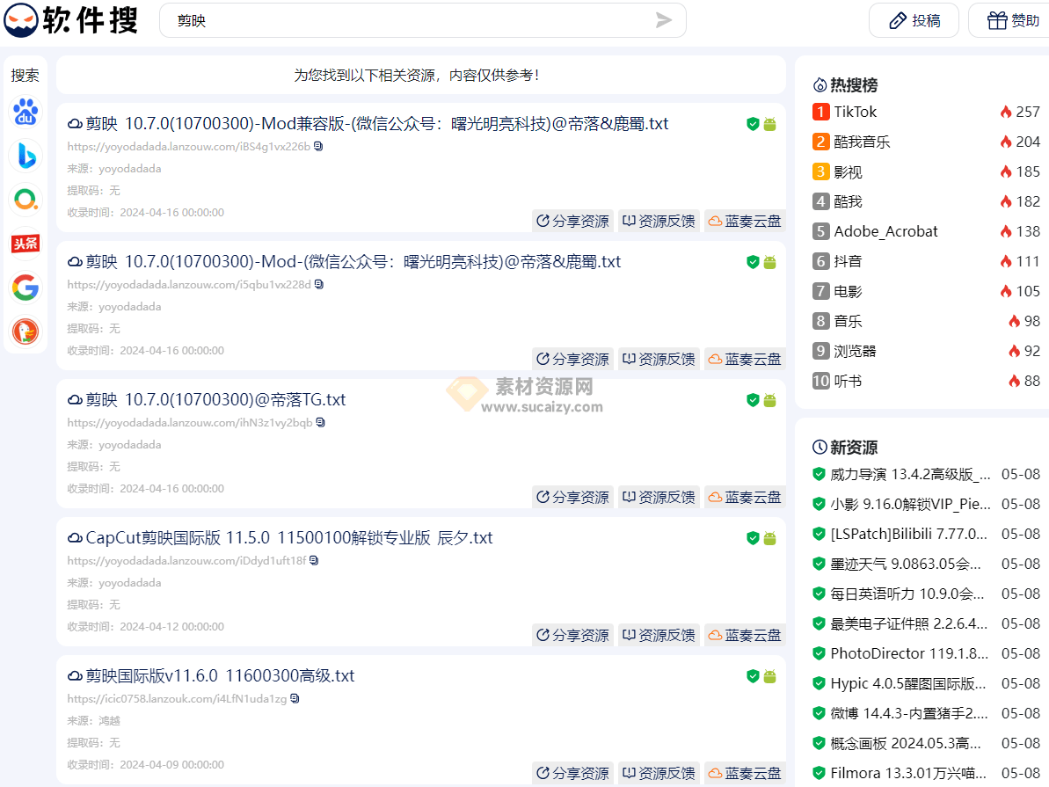Screen dimensions: 1049x787
Task: Toggle the Android badge on the CapCut result
Action: click(770, 537)
